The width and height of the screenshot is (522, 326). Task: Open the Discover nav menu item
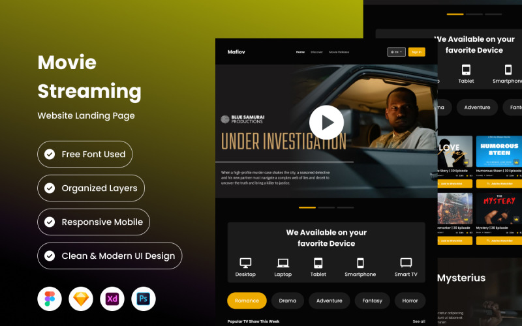coord(316,52)
